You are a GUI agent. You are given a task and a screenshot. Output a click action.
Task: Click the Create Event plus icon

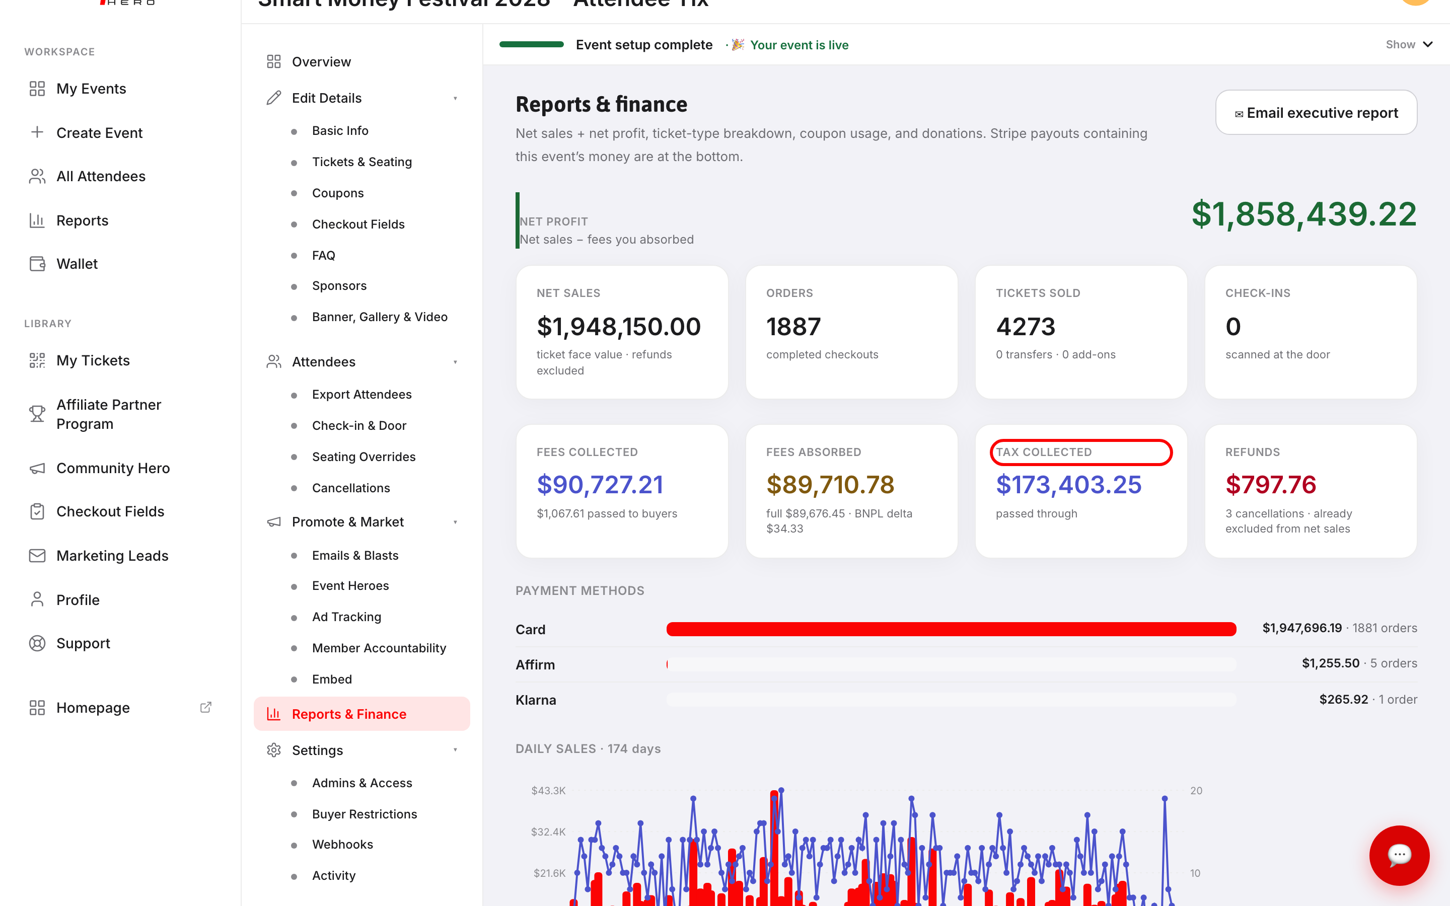pyautogui.click(x=37, y=132)
